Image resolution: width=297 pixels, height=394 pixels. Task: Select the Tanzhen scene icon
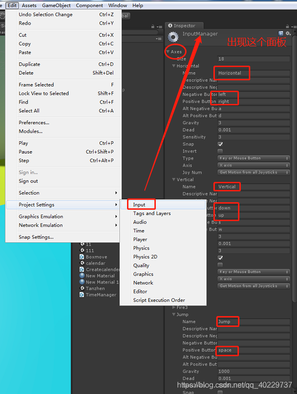click(x=82, y=288)
